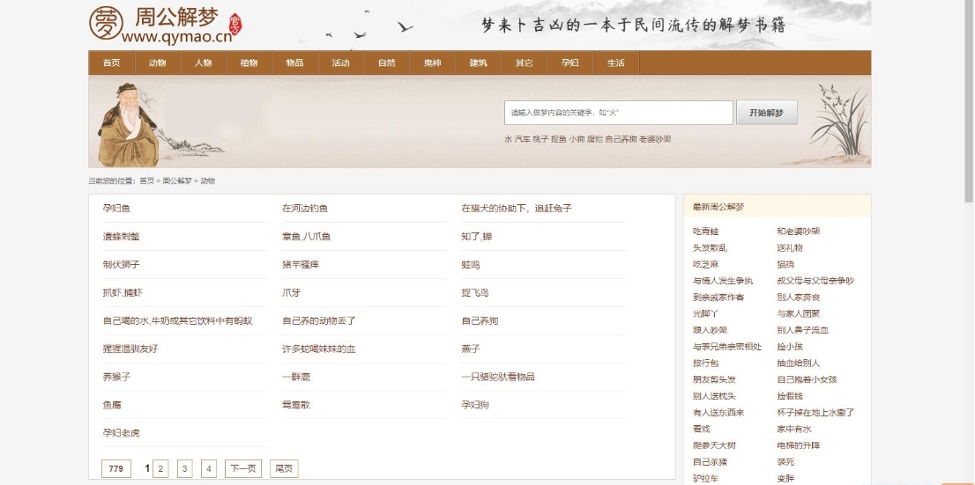The width and height of the screenshot is (975, 485).
Task: Open the 其它 navigation tab
Action: [525, 62]
